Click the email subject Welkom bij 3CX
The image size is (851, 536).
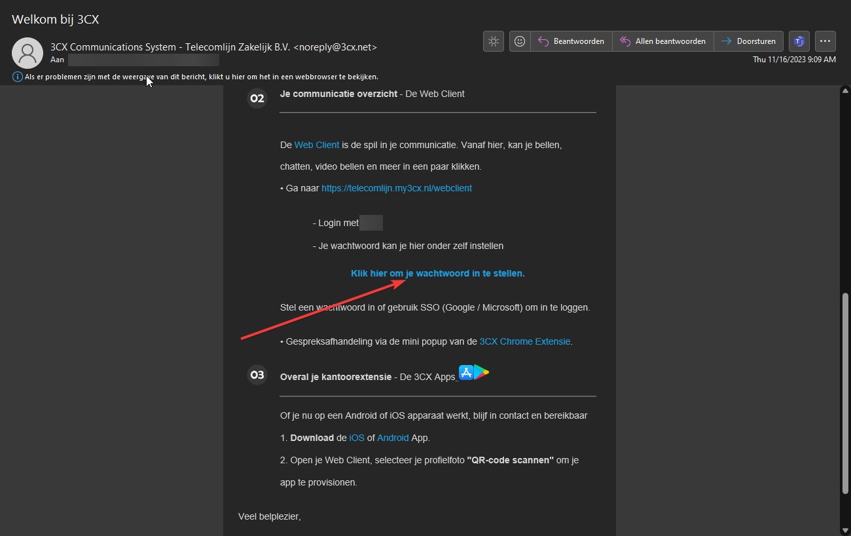pyautogui.click(x=56, y=19)
